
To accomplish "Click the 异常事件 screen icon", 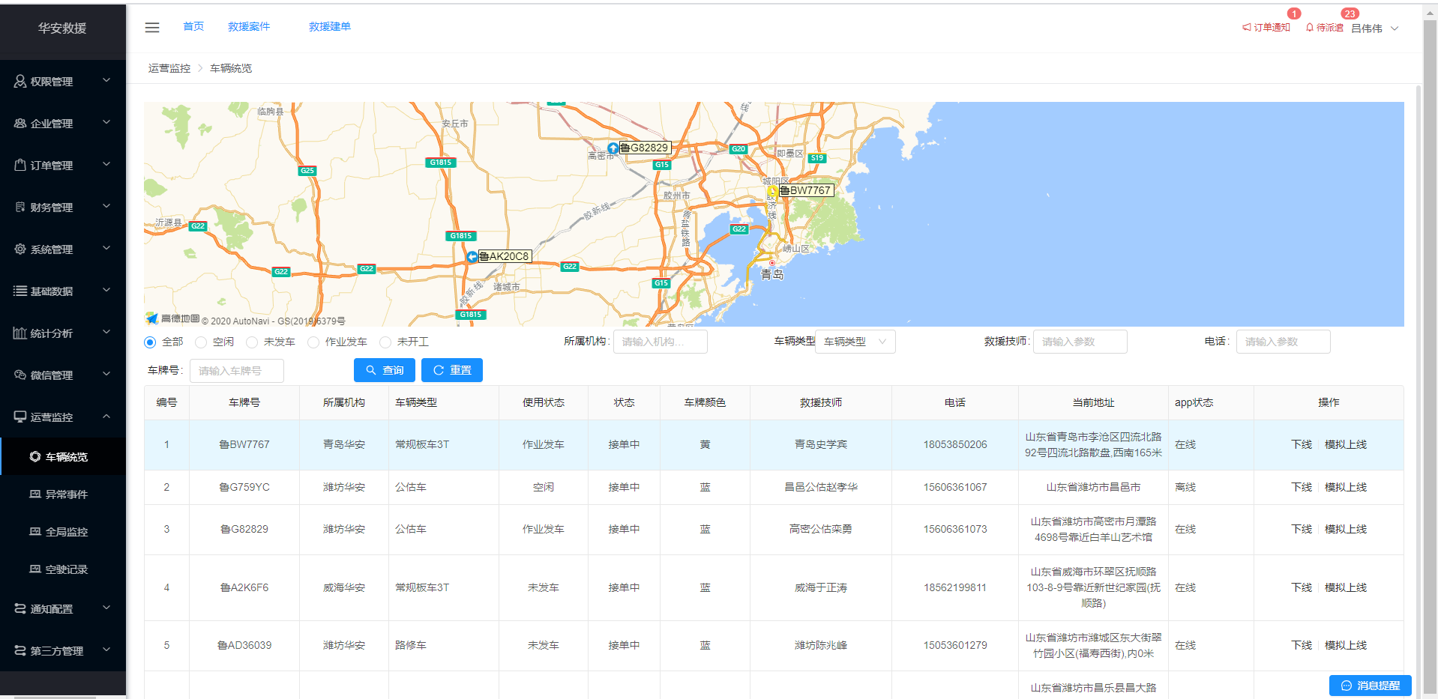I will (35, 494).
